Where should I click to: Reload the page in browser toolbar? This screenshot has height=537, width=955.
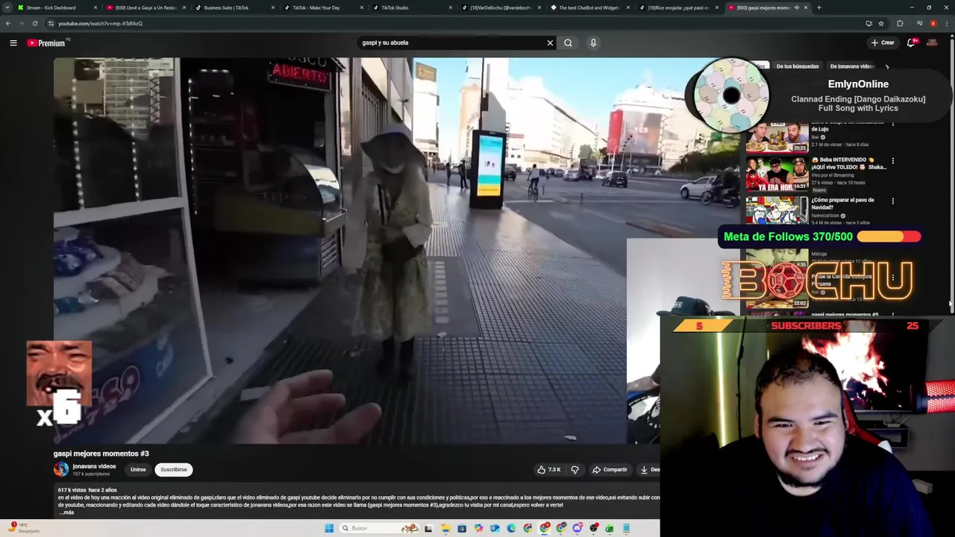[x=34, y=23]
